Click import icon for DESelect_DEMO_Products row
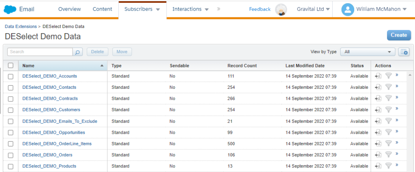 tap(378, 166)
